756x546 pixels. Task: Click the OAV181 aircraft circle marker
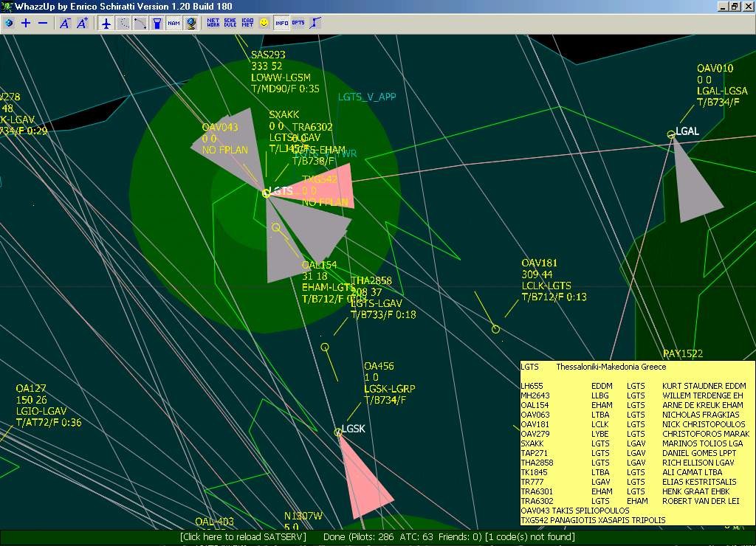tap(495, 329)
